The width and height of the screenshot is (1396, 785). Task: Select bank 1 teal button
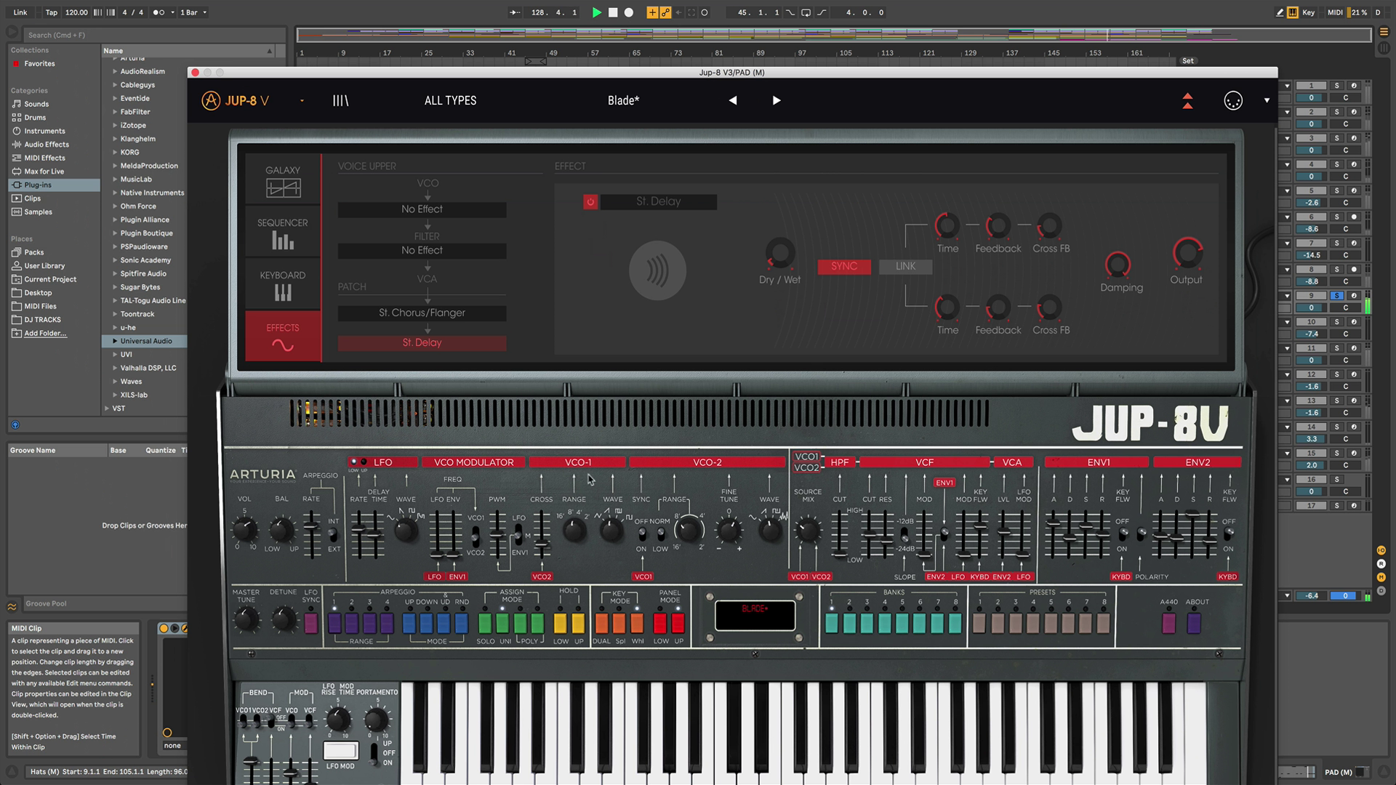pyautogui.click(x=832, y=623)
